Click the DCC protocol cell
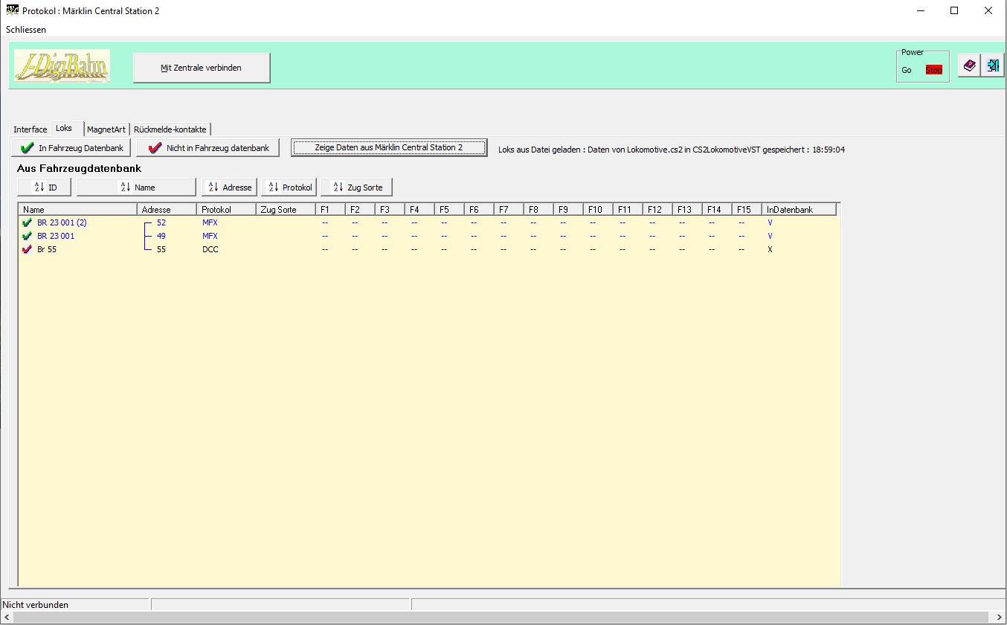Image resolution: width=1007 pixels, height=625 pixels. [x=210, y=249]
